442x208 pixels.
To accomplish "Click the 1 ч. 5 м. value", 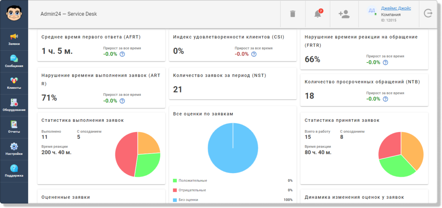I will pyautogui.click(x=57, y=51).
